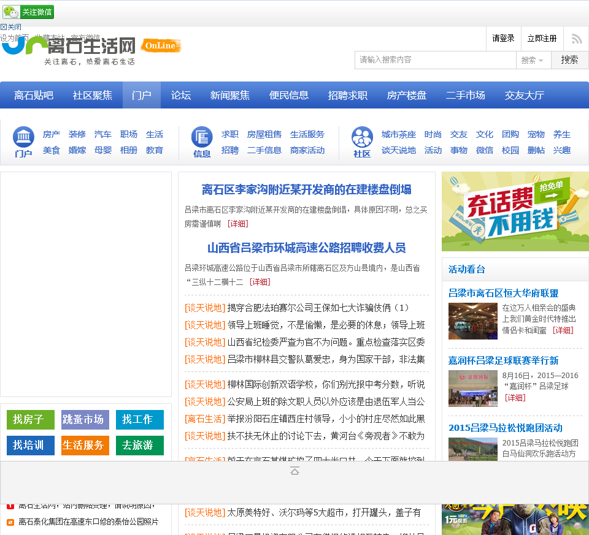Type in the search content field
The height and width of the screenshot is (535, 589).
pyautogui.click(x=435, y=60)
